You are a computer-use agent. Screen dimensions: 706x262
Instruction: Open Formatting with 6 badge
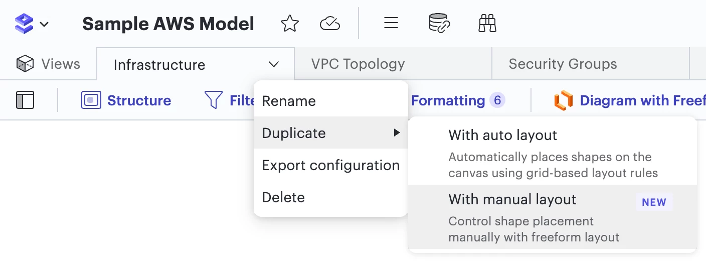[458, 100]
